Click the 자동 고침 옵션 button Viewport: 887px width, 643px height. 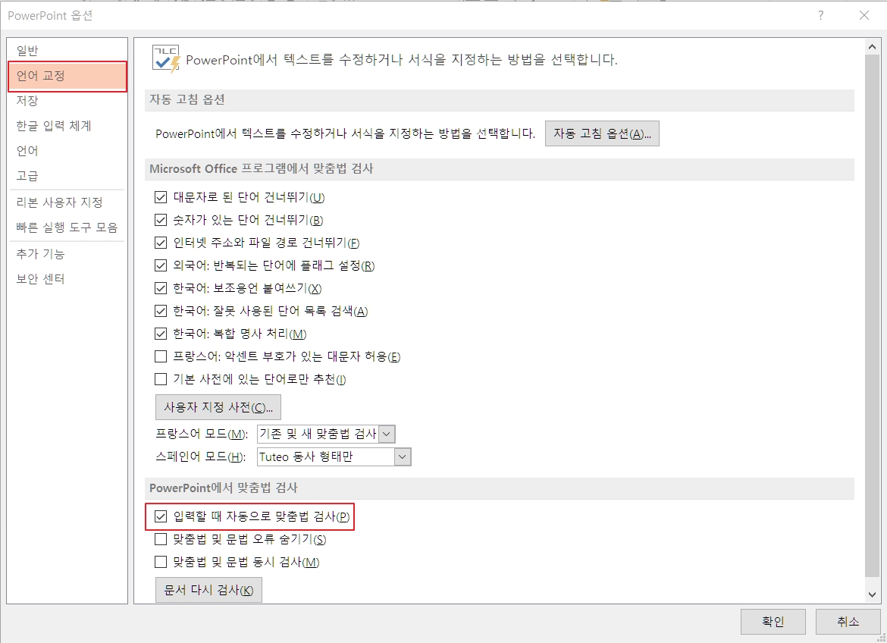point(602,133)
